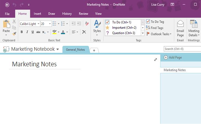Open the font color picker arrow
201x124 pixels.
point(67,32)
